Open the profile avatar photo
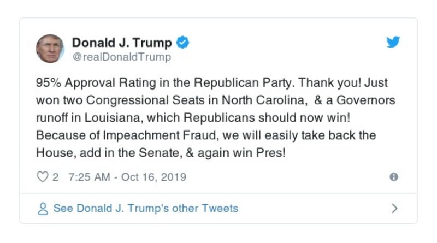This screenshot has height=243, width=437. coord(50,49)
